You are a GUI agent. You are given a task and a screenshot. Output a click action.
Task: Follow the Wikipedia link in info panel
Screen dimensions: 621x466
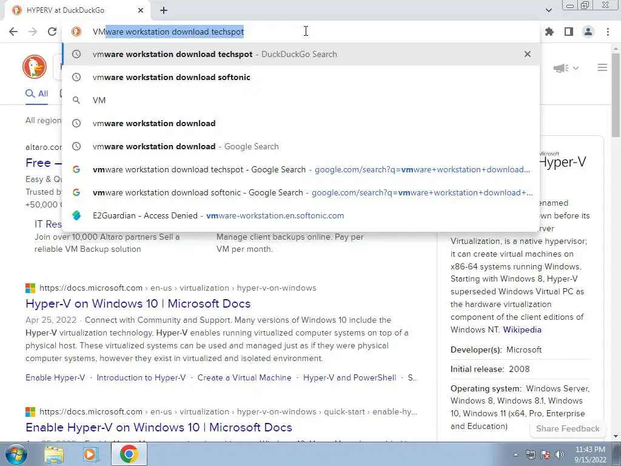522,329
